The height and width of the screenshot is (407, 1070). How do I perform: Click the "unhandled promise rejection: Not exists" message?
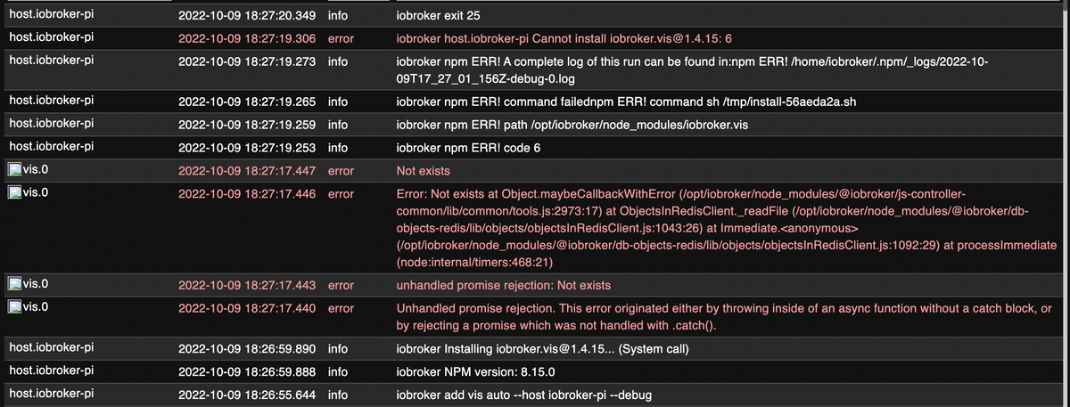pyautogui.click(x=503, y=285)
